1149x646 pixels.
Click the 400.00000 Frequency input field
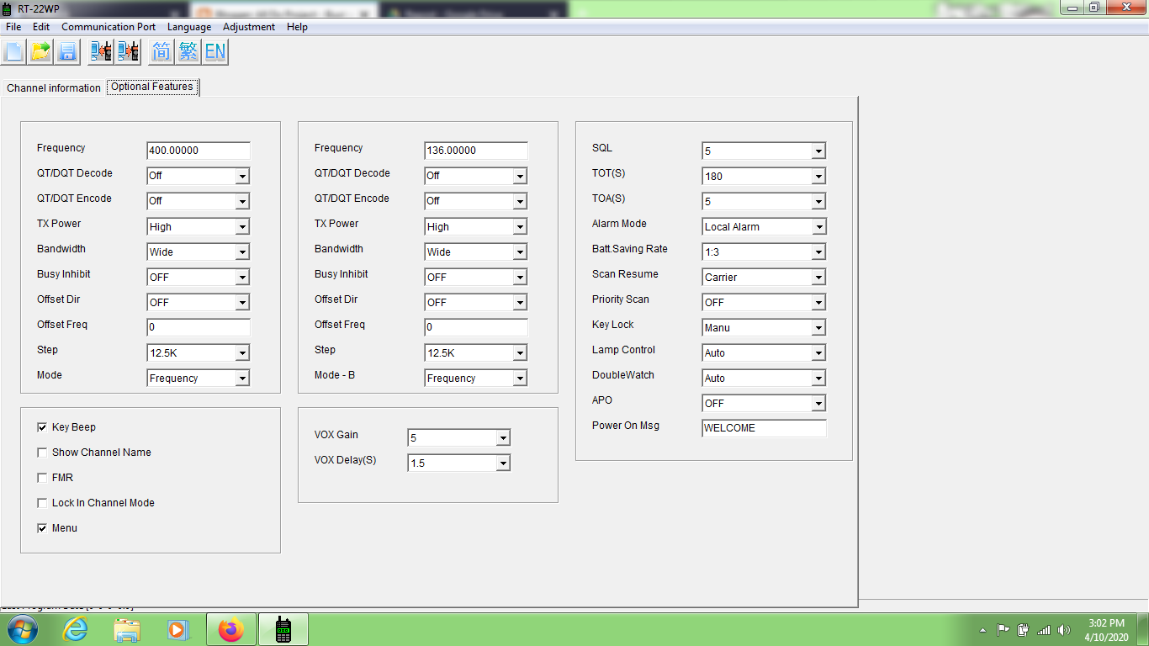coord(199,151)
